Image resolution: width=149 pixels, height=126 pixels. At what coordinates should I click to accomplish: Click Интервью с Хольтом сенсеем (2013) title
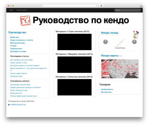(x=74, y=77)
